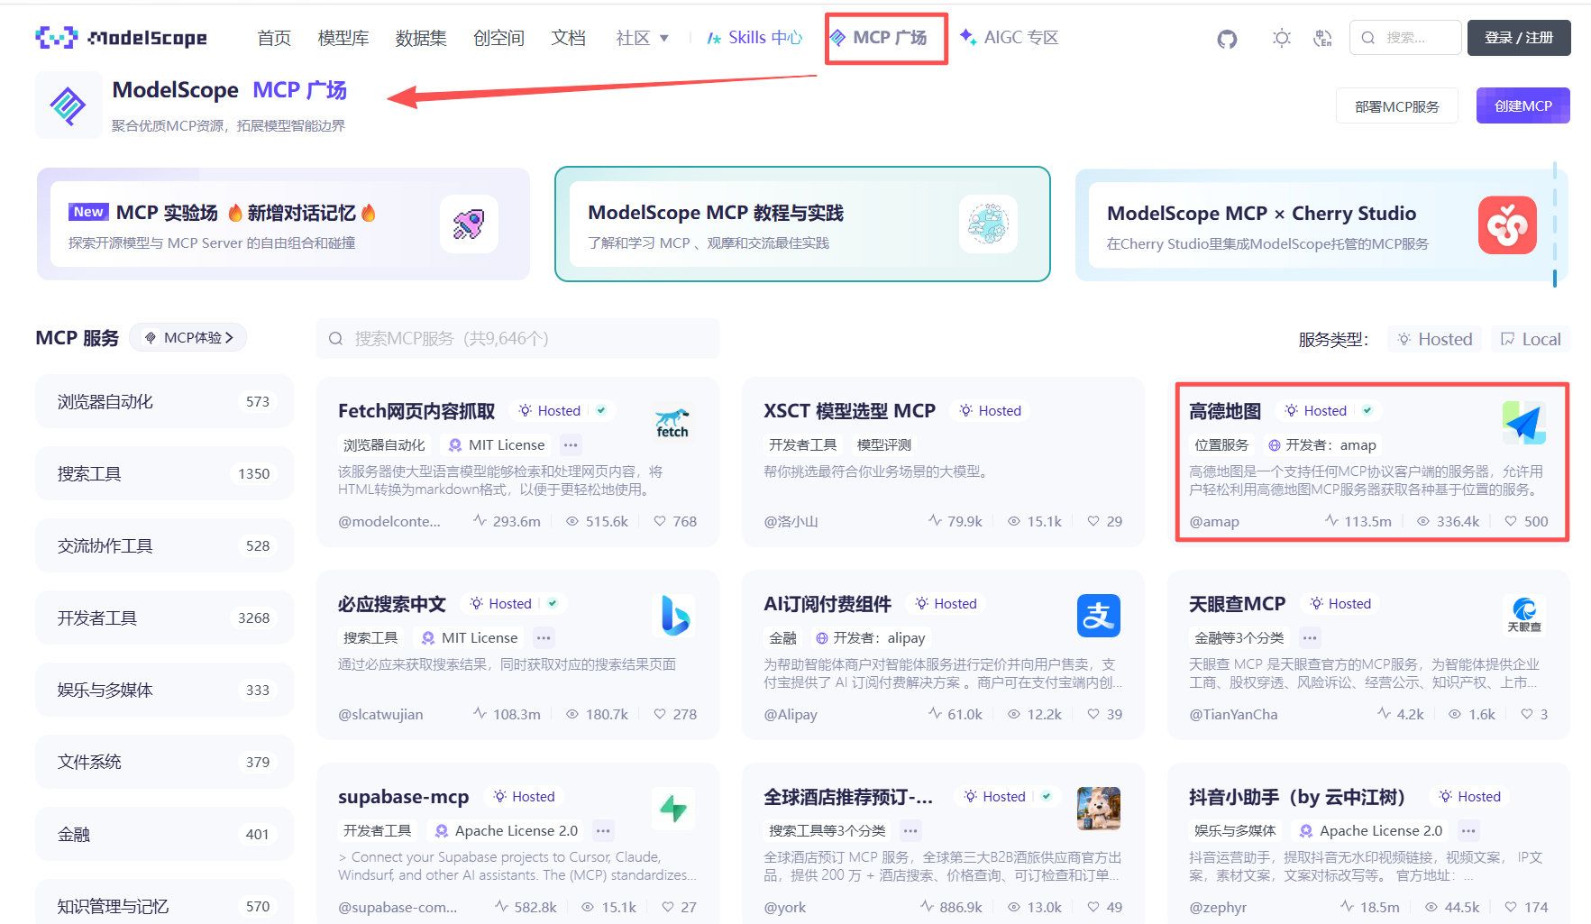Select the 浏览器自动化 category
This screenshot has height=924, width=1591.
pos(164,401)
